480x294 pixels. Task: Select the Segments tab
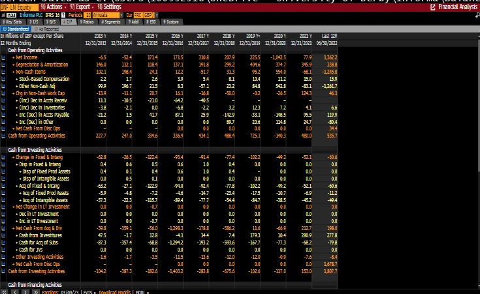click(x=111, y=22)
